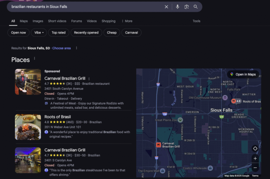Start voice search with the microphone icon
270x179 pixels.
click(177, 7)
